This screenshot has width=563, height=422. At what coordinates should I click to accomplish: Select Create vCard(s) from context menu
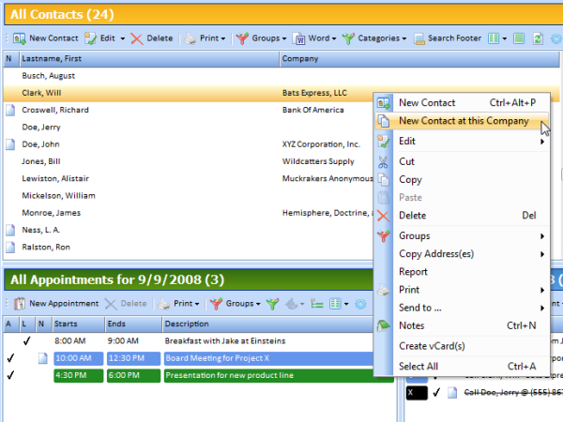[462, 346]
